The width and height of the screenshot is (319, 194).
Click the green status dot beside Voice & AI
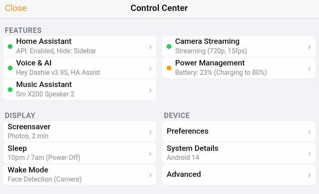pos(10,68)
